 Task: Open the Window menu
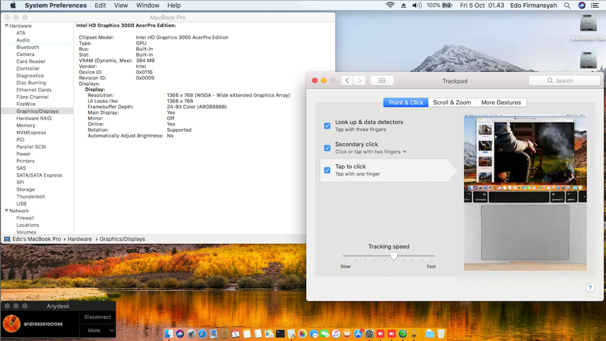(x=148, y=6)
